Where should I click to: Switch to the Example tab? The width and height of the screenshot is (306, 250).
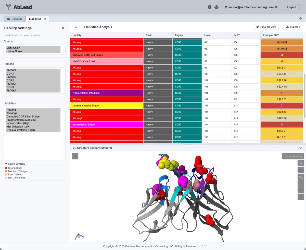click(x=15, y=19)
